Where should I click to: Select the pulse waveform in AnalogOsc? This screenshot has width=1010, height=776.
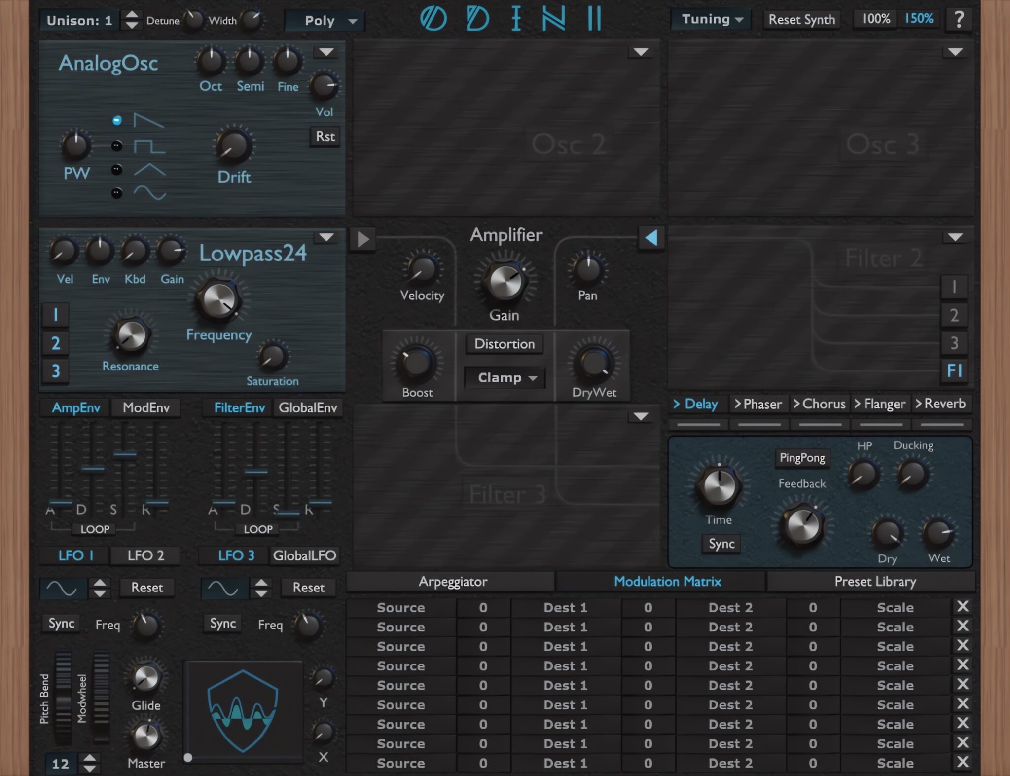point(116,146)
